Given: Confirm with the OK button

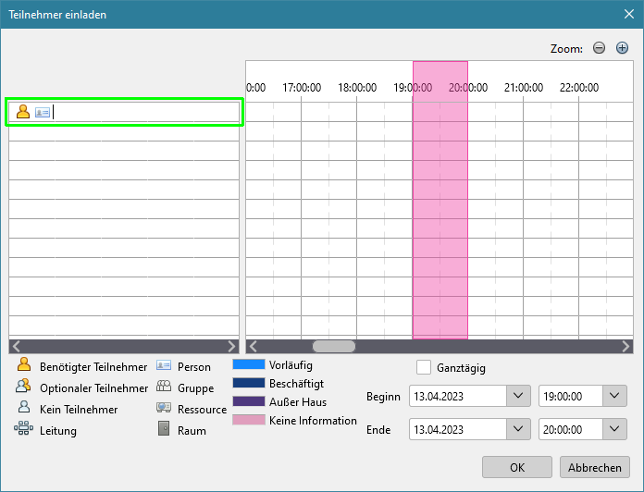Looking at the screenshot, I should 516,467.
